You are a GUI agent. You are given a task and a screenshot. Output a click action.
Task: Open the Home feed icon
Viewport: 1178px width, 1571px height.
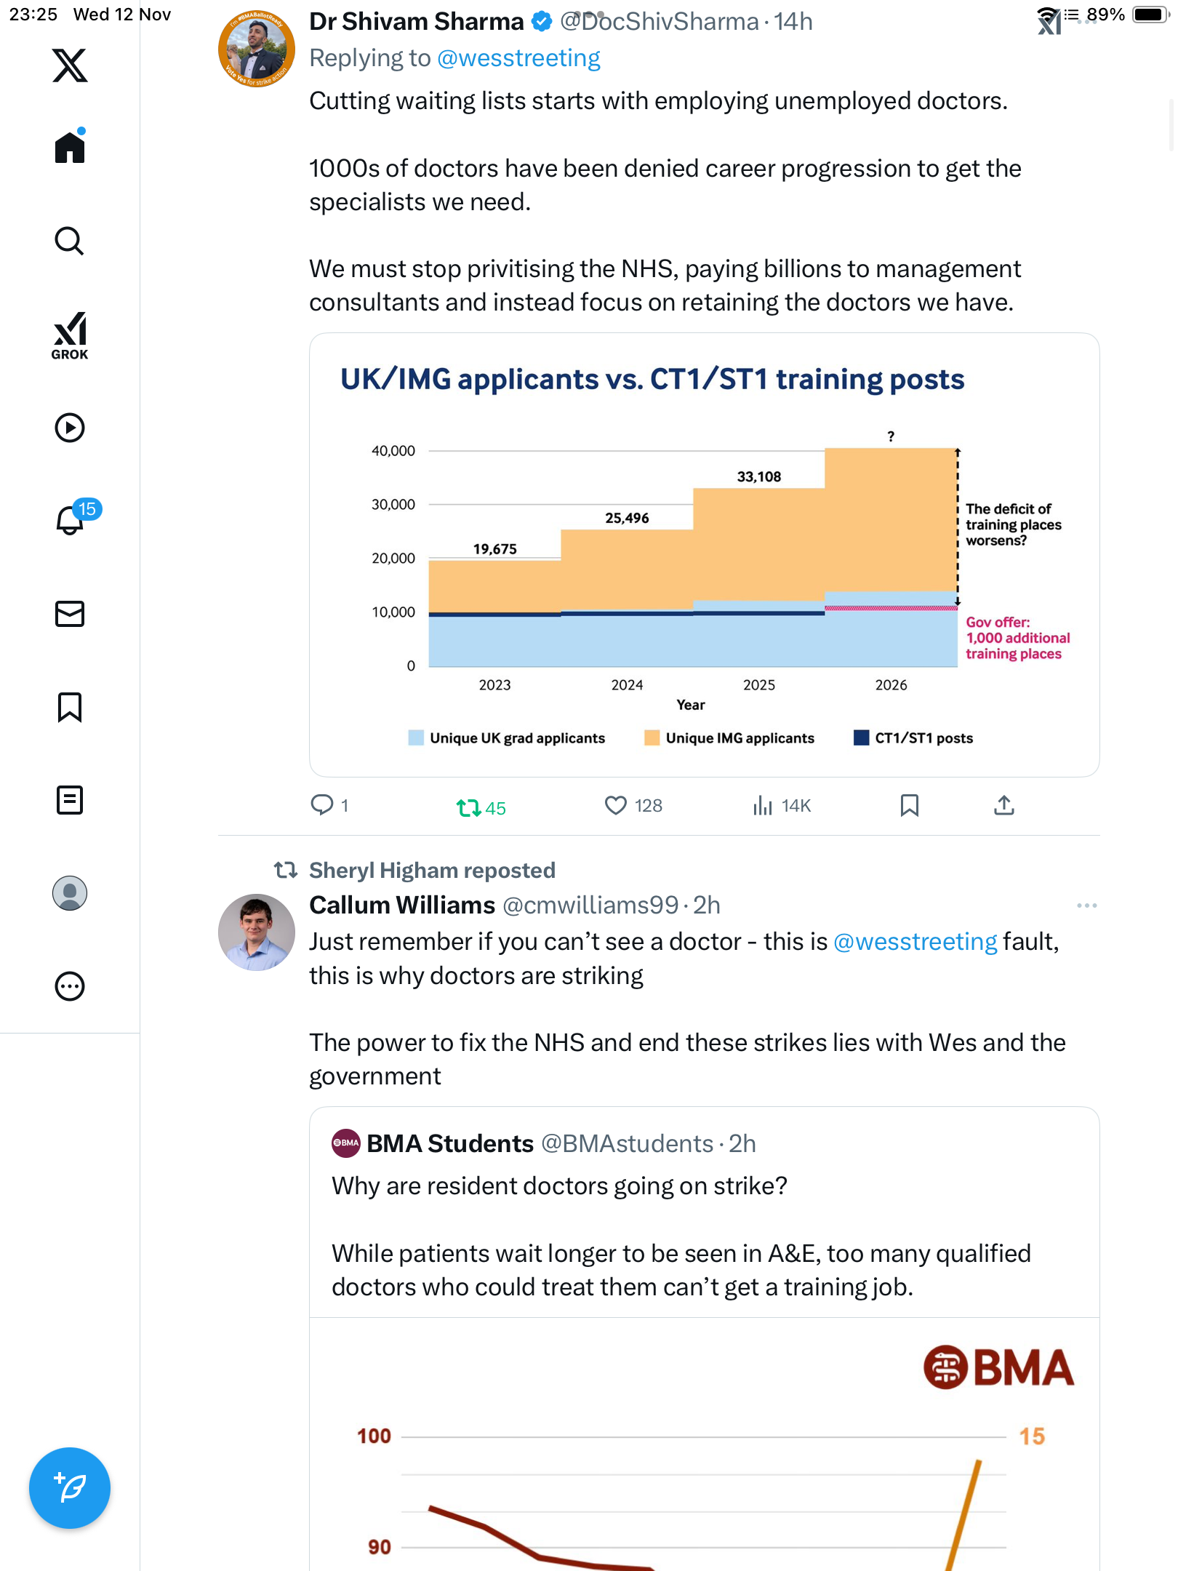coord(70,148)
